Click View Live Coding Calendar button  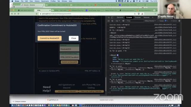(91, 91)
